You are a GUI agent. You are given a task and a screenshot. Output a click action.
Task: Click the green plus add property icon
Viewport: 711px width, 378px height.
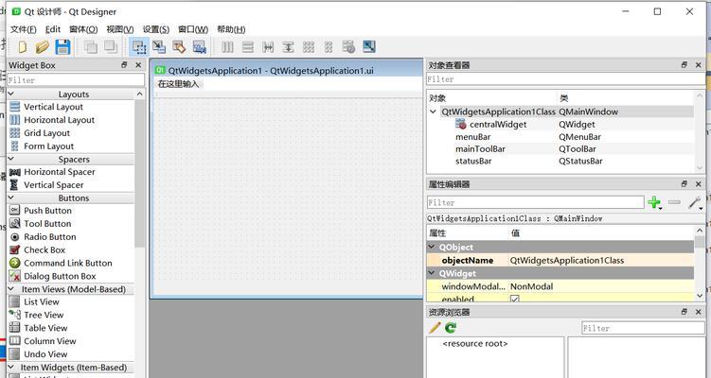coord(654,202)
